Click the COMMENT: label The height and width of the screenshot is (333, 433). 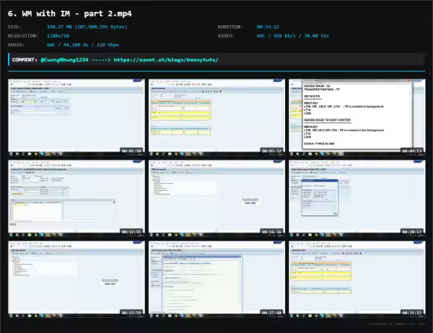pos(24,60)
